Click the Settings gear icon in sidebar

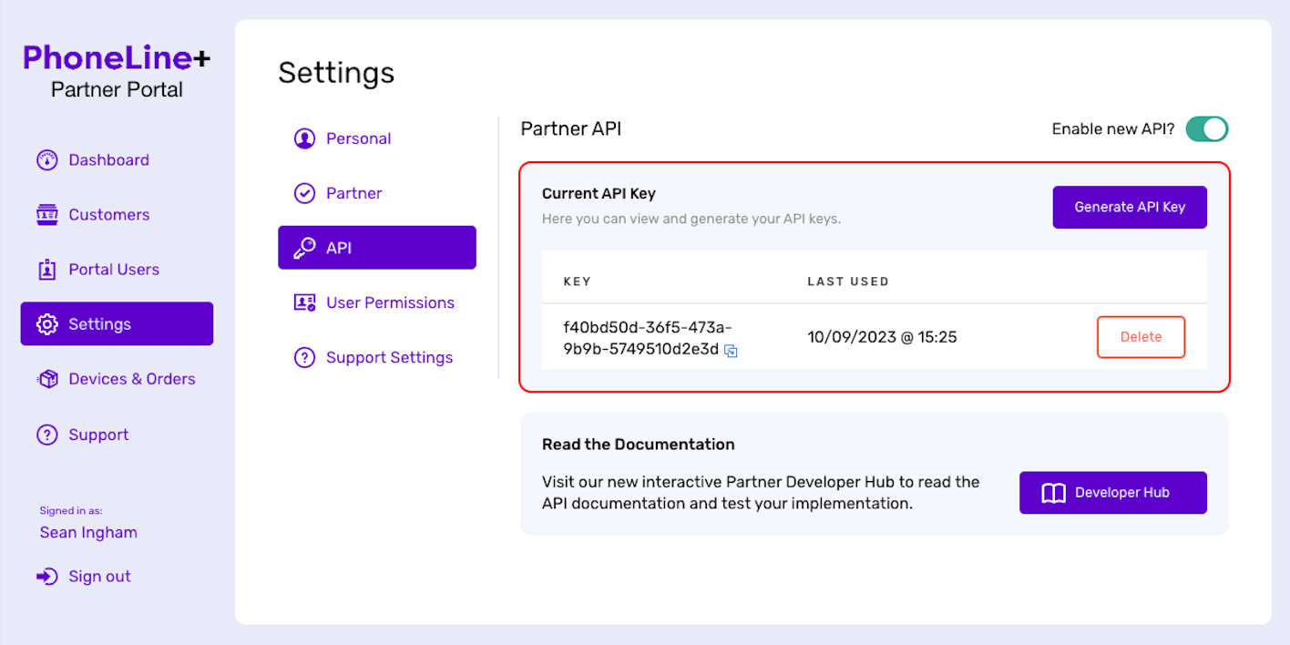[46, 324]
